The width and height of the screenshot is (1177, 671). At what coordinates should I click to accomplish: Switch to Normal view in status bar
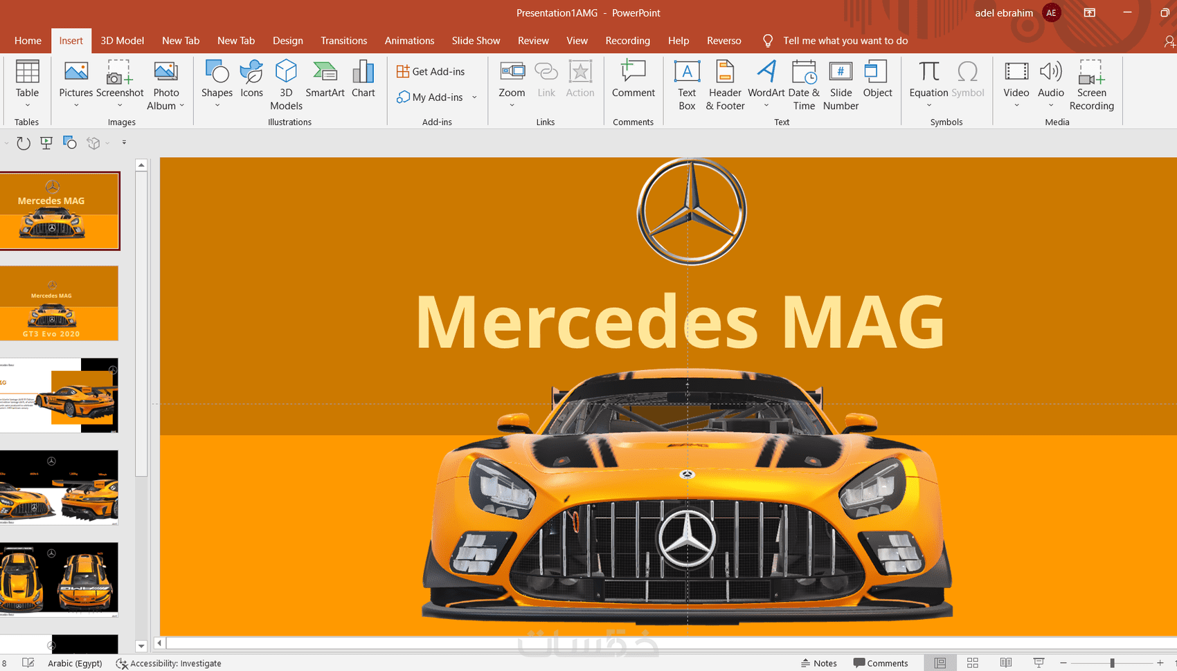pos(940,663)
